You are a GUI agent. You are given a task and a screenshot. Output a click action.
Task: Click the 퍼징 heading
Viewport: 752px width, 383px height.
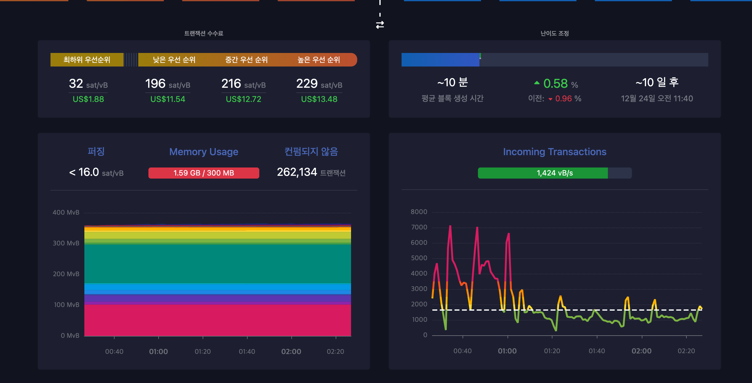pos(96,151)
